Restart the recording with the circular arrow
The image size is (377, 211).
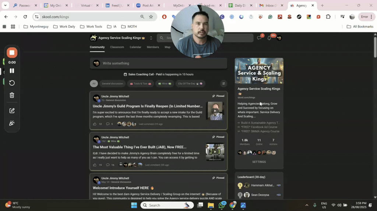12,83
